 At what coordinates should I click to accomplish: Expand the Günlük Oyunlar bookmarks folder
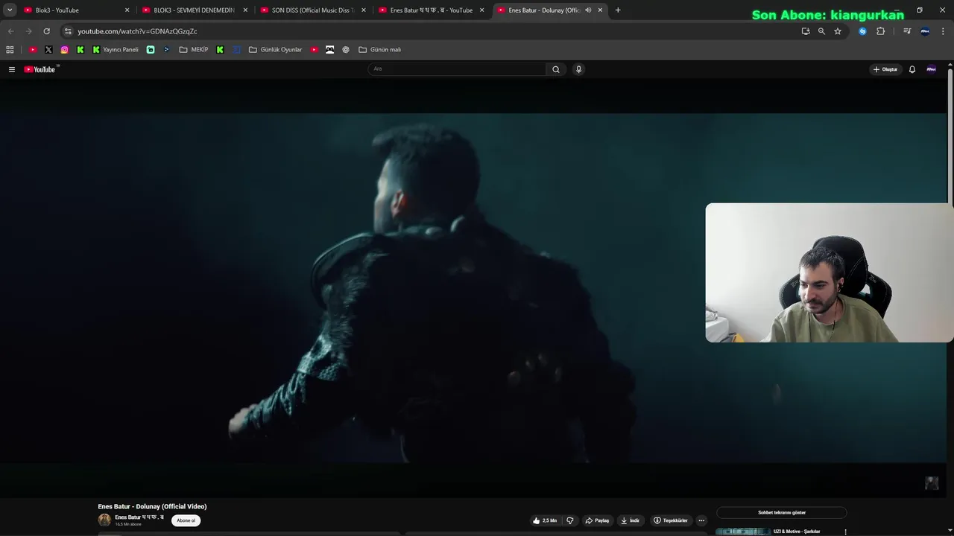276,50
